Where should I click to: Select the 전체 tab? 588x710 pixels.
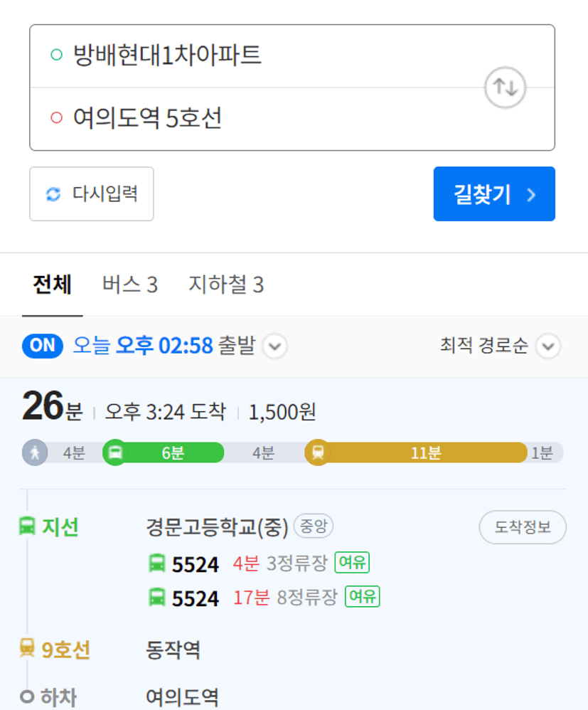tap(52, 285)
